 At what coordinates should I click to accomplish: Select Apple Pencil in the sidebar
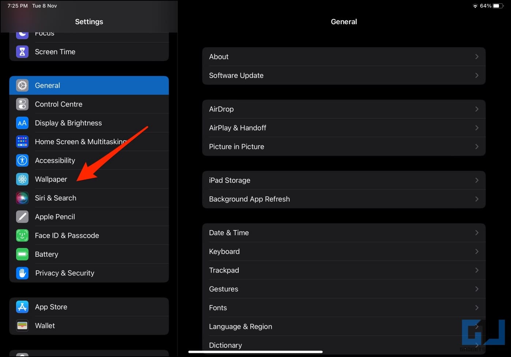tap(89, 217)
